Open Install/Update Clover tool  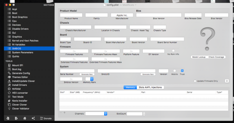[23, 81]
